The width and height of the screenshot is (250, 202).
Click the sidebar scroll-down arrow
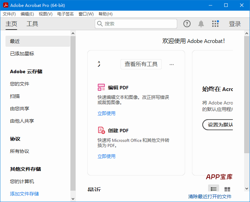tap(73, 199)
